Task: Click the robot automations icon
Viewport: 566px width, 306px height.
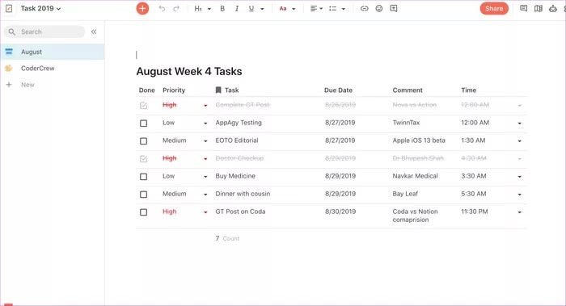Action: (x=552, y=8)
